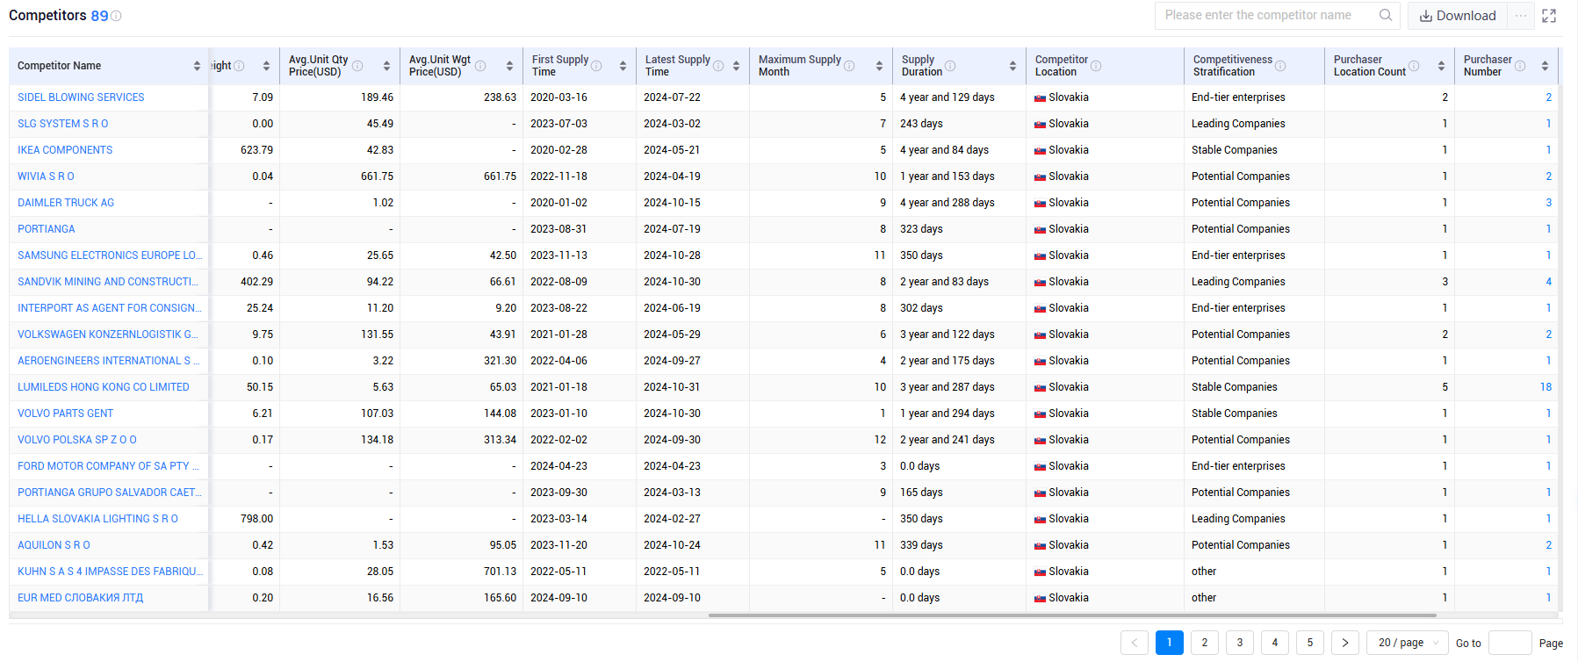Sort by Supply Duration column
The width and height of the screenshot is (1578, 662).
1012,66
